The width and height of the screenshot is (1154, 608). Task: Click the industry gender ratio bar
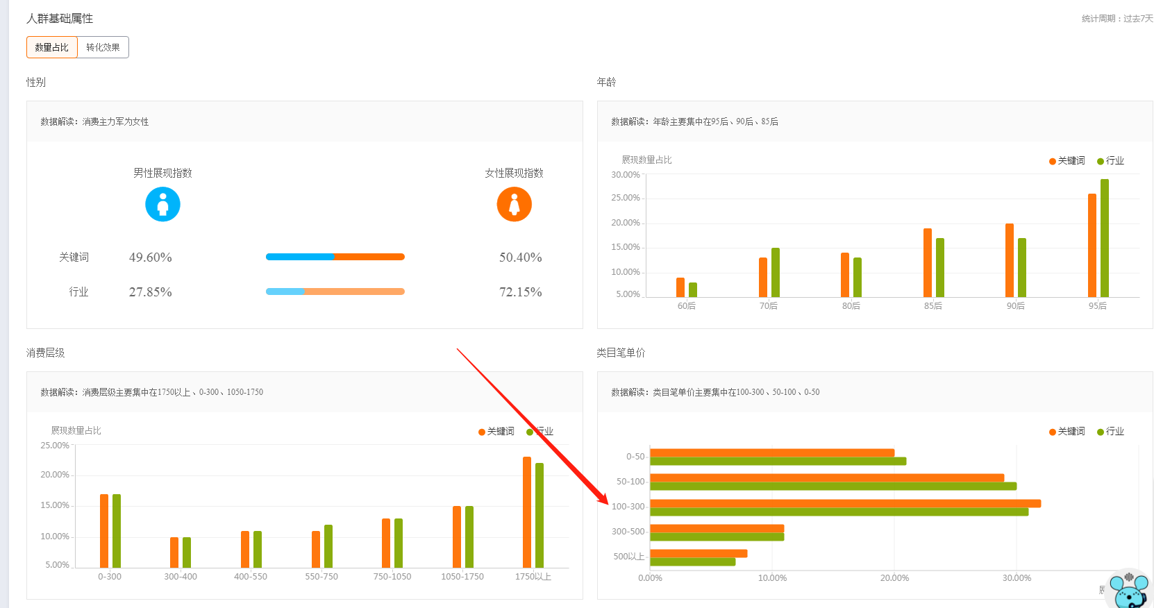click(x=335, y=292)
